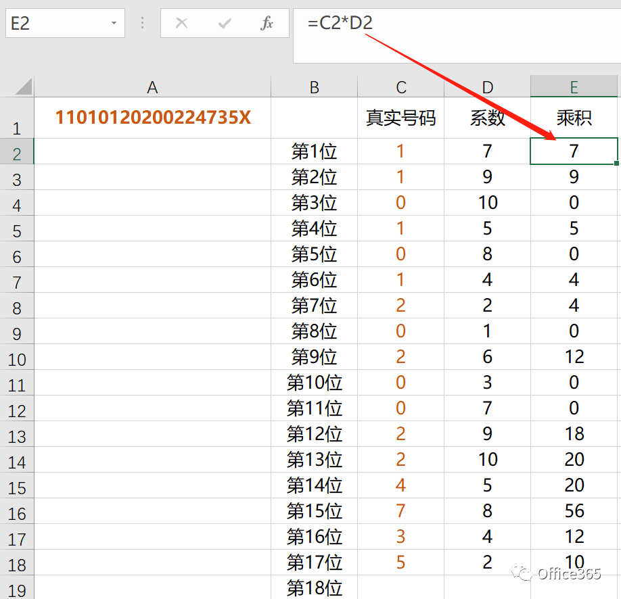Click the 第8位 cell
The image size is (621, 599).
pyautogui.click(x=314, y=331)
